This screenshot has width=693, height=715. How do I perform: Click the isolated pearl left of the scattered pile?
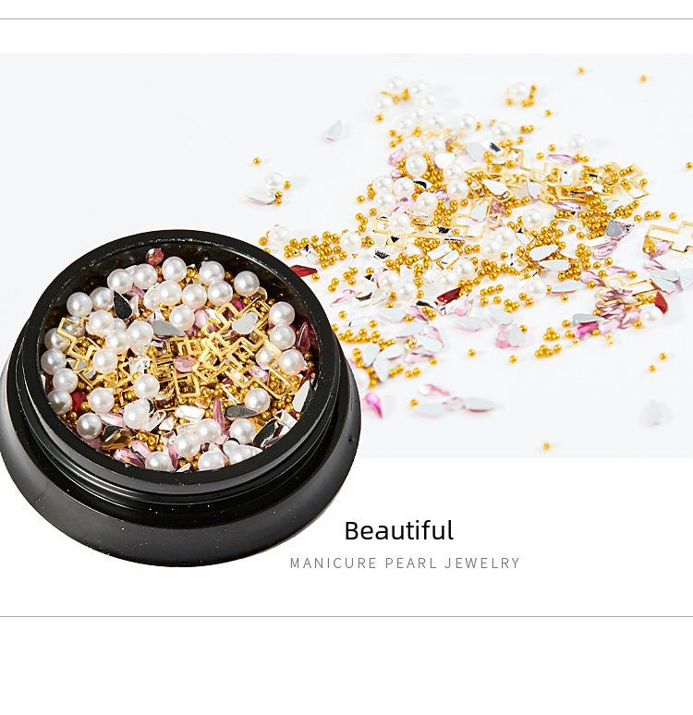point(274,180)
